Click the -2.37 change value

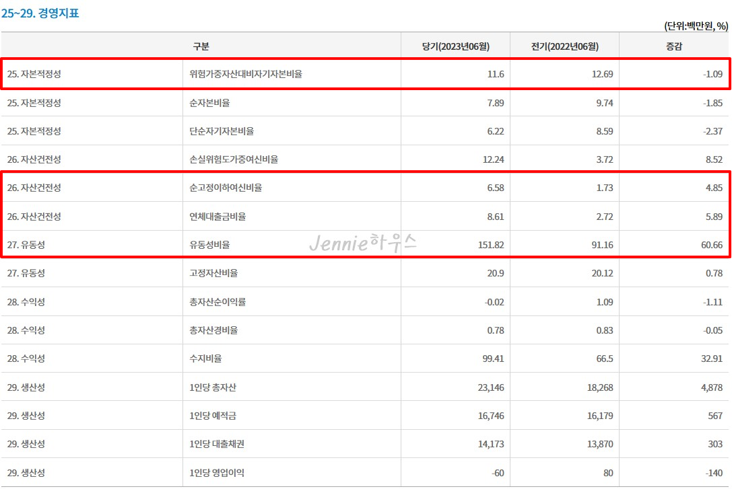coord(713,131)
